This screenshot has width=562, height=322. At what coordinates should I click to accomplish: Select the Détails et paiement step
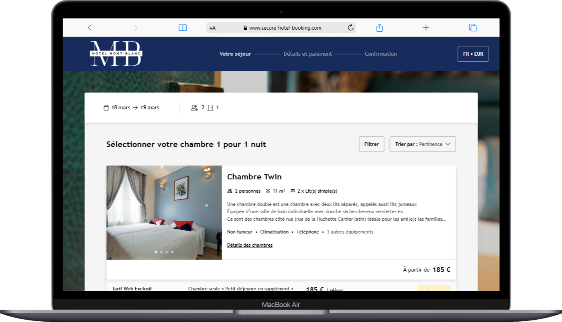(x=308, y=54)
